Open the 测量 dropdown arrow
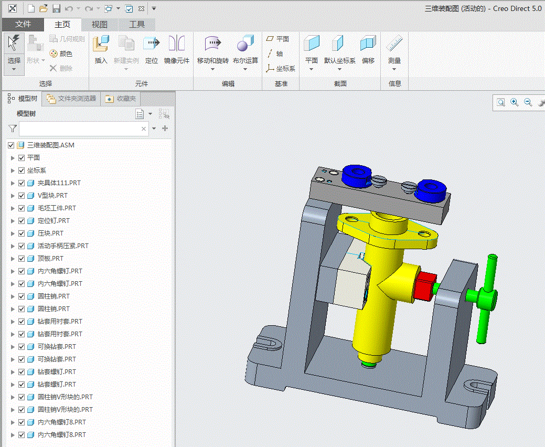This screenshot has height=447, width=545. point(394,69)
